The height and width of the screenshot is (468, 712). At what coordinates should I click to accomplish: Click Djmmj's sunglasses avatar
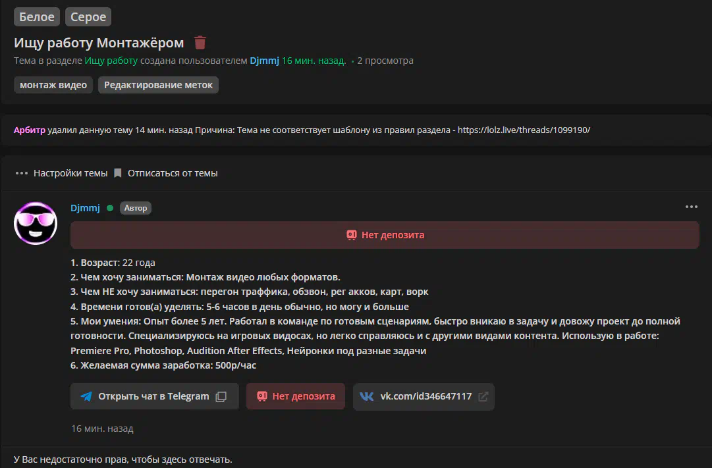(x=36, y=224)
